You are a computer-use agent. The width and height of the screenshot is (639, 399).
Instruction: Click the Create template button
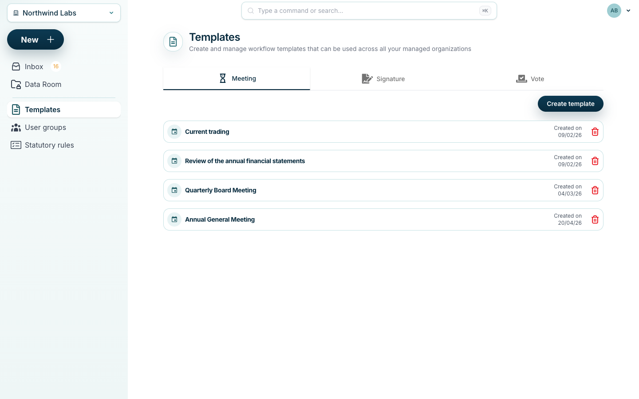(x=571, y=104)
